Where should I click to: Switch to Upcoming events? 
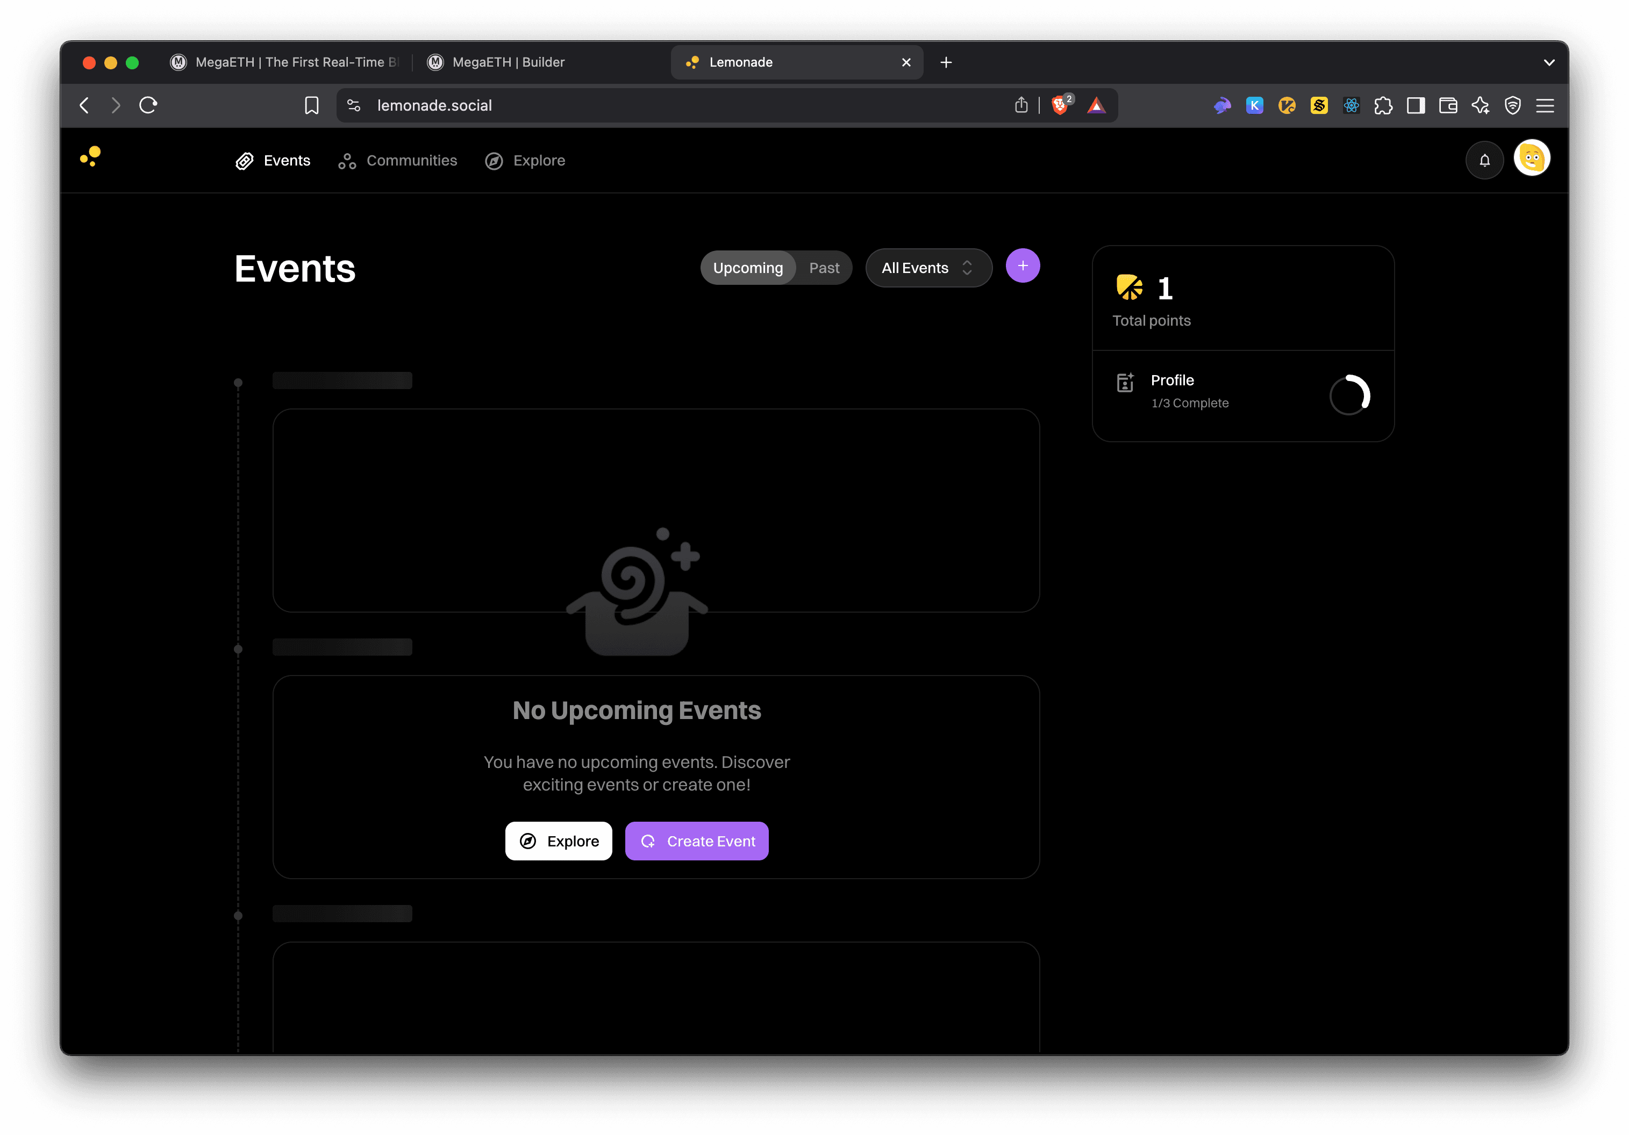[x=748, y=268]
